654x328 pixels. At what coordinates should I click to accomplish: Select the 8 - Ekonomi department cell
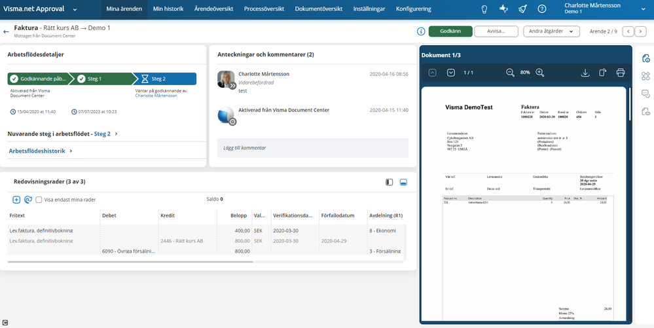point(382,230)
